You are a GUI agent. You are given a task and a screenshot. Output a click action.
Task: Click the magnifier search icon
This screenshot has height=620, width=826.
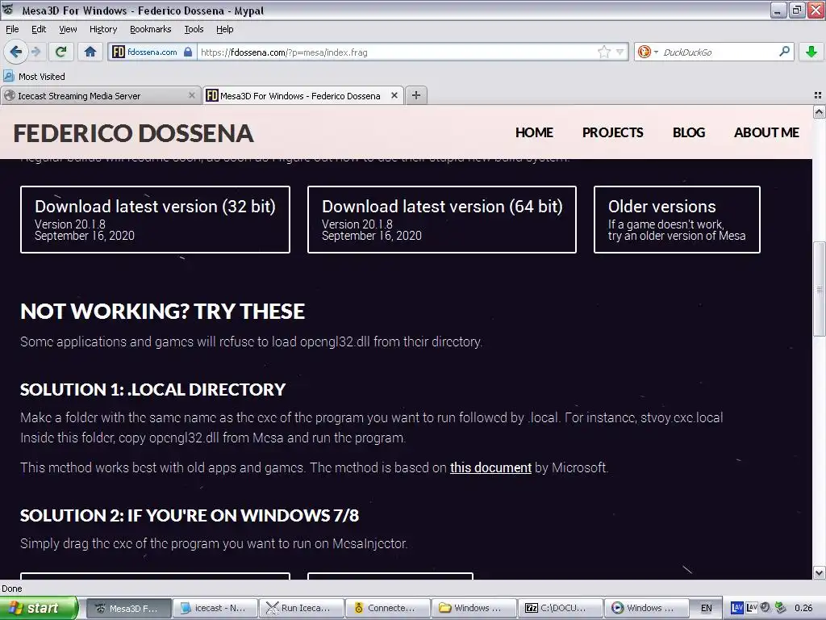click(784, 52)
